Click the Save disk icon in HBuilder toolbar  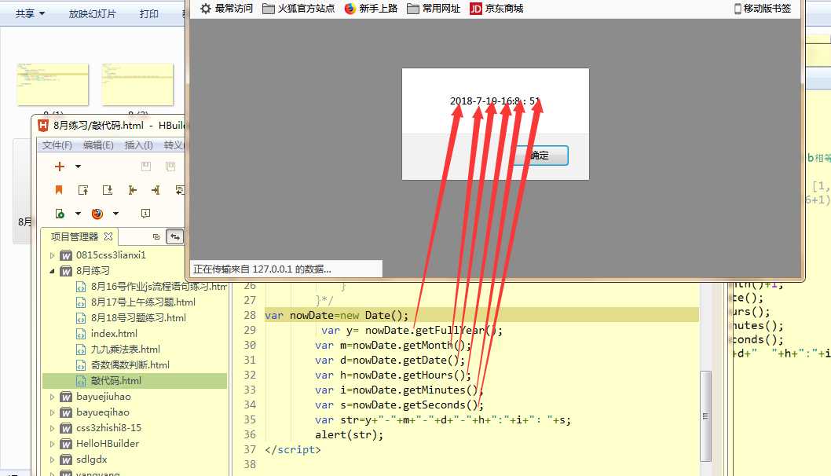(x=146, y=167)
